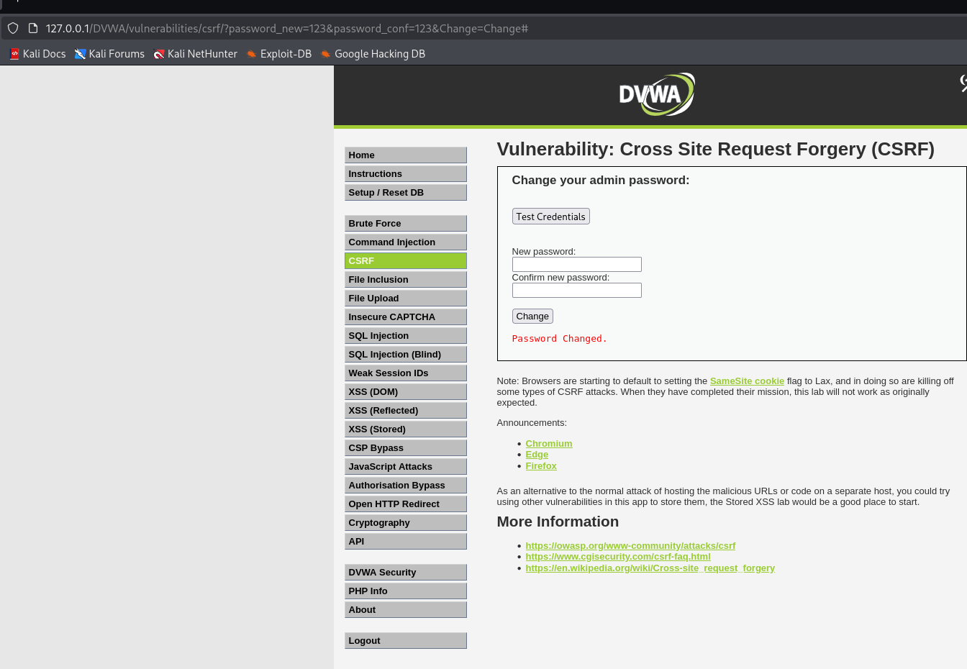
Task: Open the Kali NetHunter bookmark
Action: [x=195, y=54]
